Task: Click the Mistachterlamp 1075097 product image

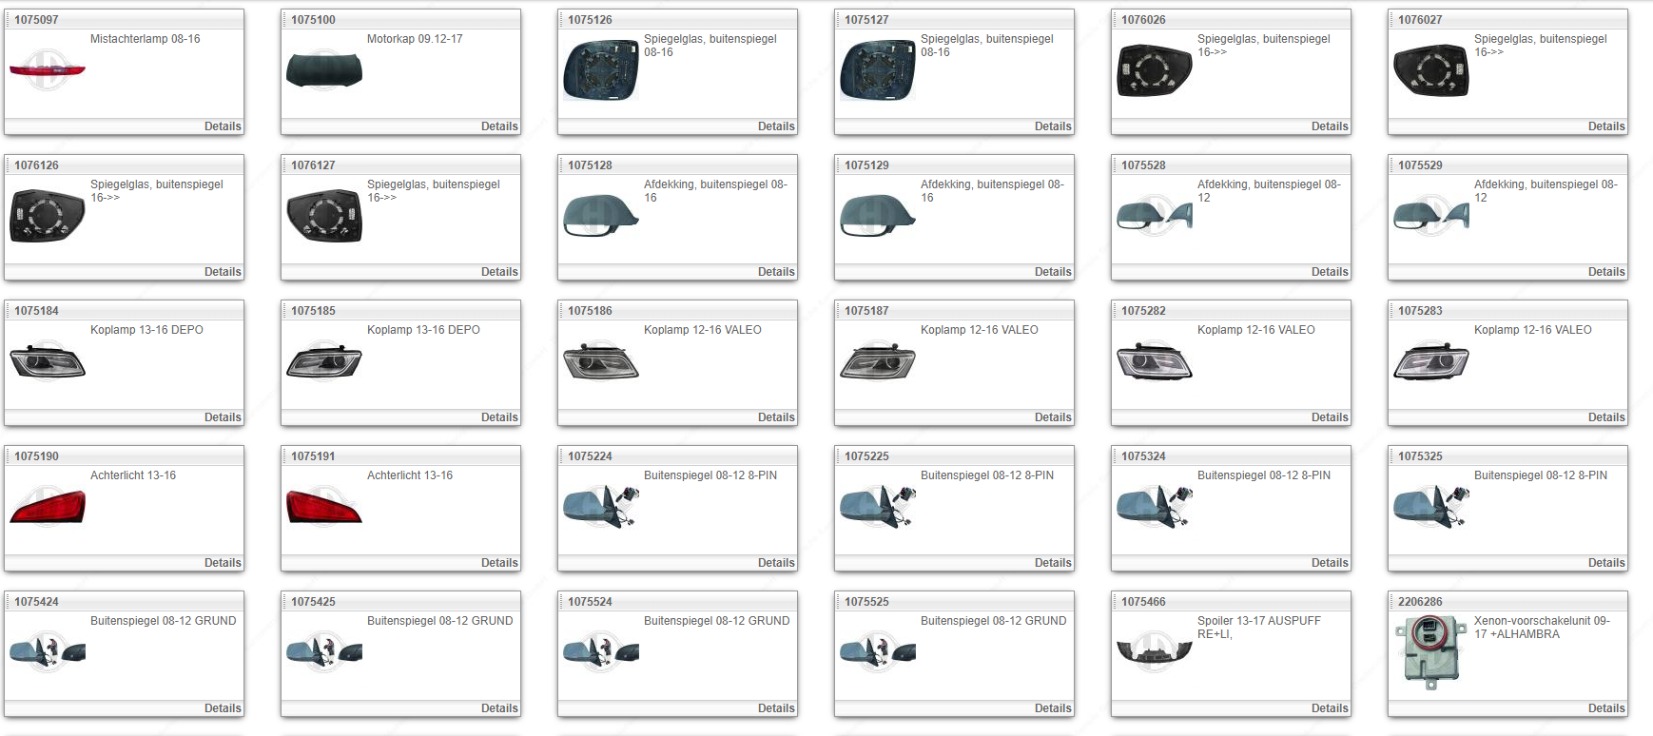Action: coord(48,70)
